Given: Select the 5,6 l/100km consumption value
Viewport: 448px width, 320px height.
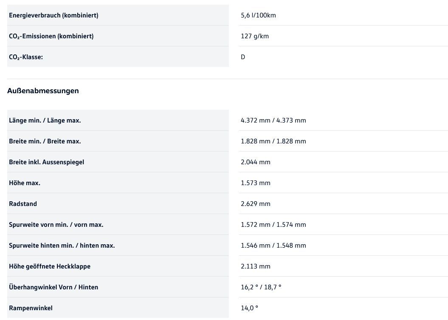Looking at the screenshot, I should [x=258, y=15].
